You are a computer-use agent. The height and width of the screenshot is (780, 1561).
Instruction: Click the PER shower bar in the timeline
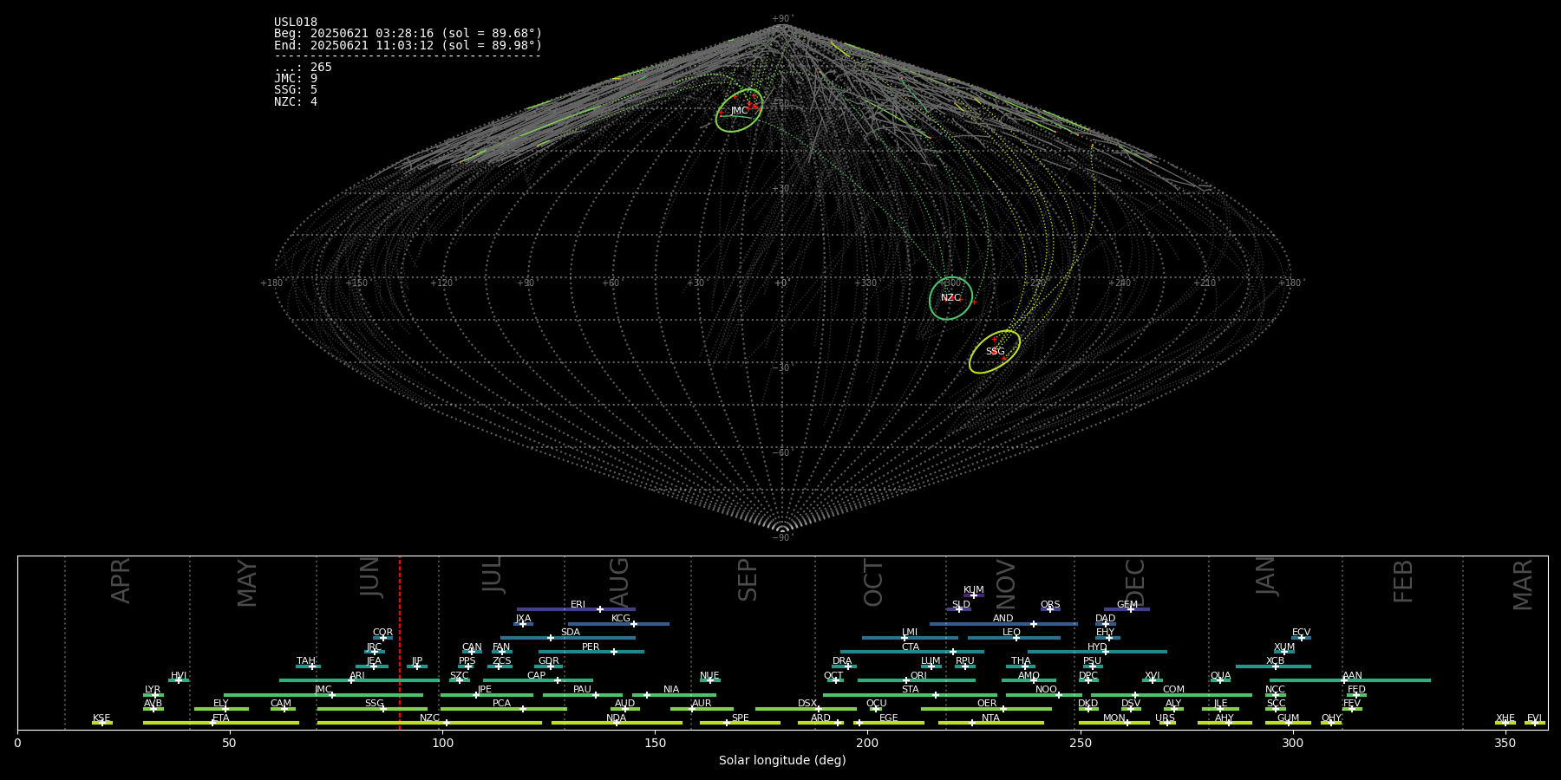(x=591, y=652)
